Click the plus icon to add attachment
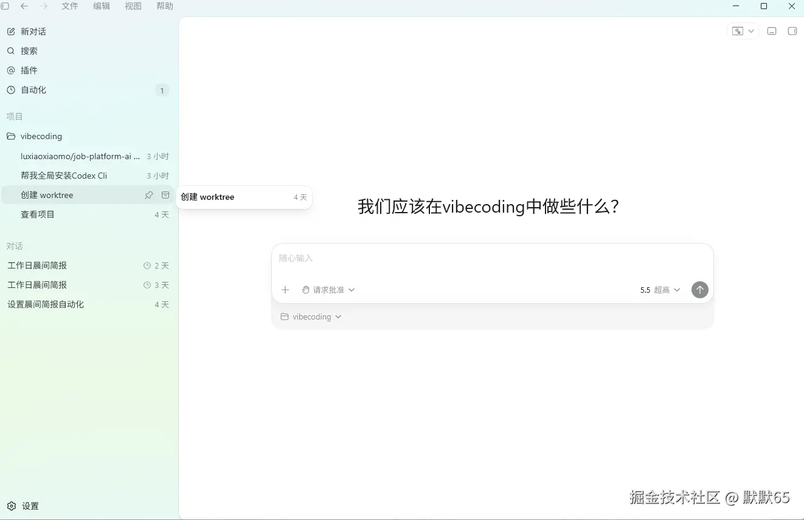Screen dimensions: 804x520 point(285,290)
